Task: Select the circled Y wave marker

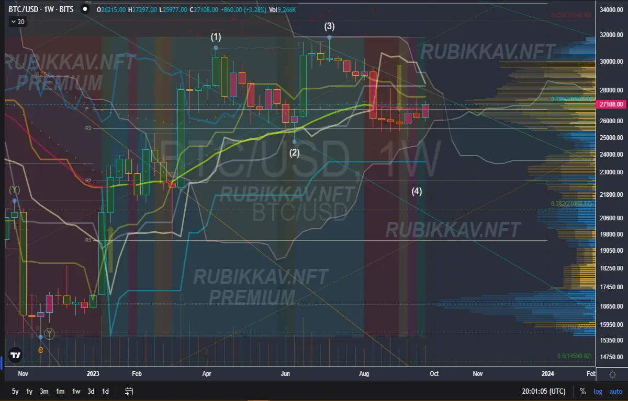Action: coord(49,333)
